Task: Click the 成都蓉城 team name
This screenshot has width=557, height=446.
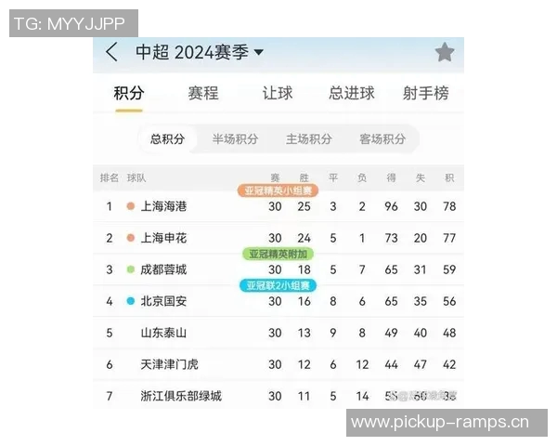Action: point(163,269)
